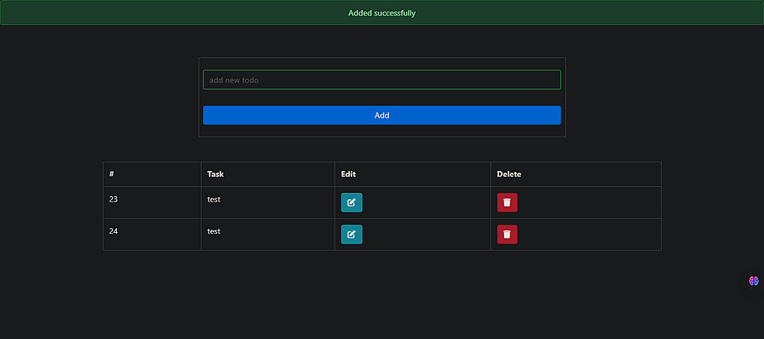Focus the "add new todo" input field
The image size is (764, 339).
tap(382, 79)
